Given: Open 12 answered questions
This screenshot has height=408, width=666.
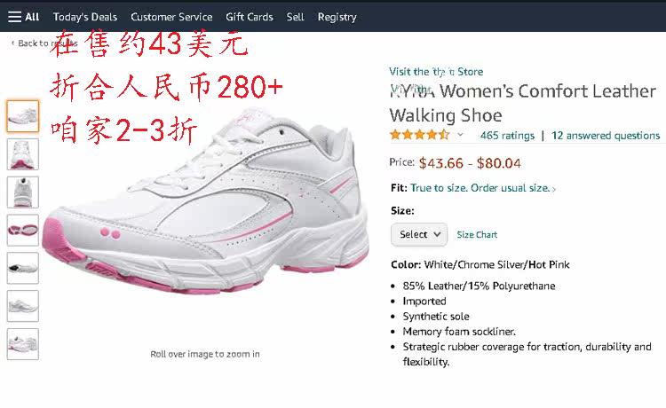Looking at the screenshot, I should pyautogui.click(x=606, y=136).
